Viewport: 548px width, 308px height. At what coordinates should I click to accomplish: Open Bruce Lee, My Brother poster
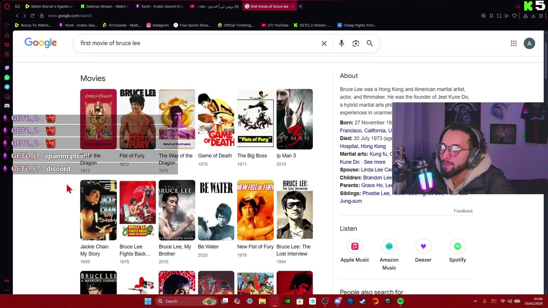coord(177,210)
